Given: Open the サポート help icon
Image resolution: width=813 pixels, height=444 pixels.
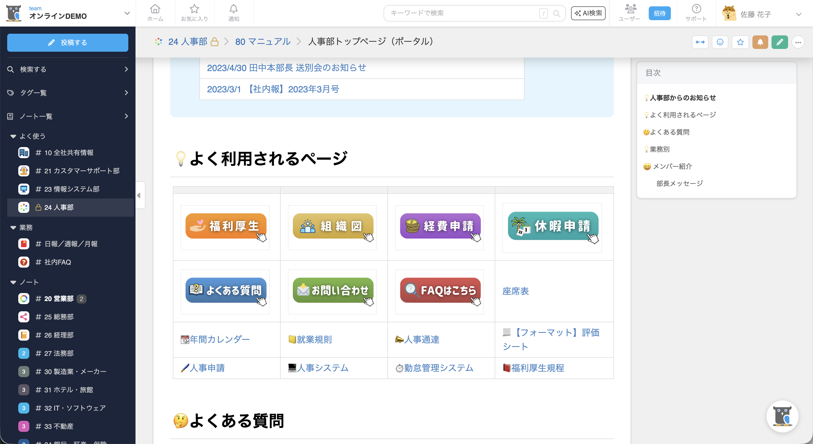Looking at the screenshot, I should [x=696, y=13].
